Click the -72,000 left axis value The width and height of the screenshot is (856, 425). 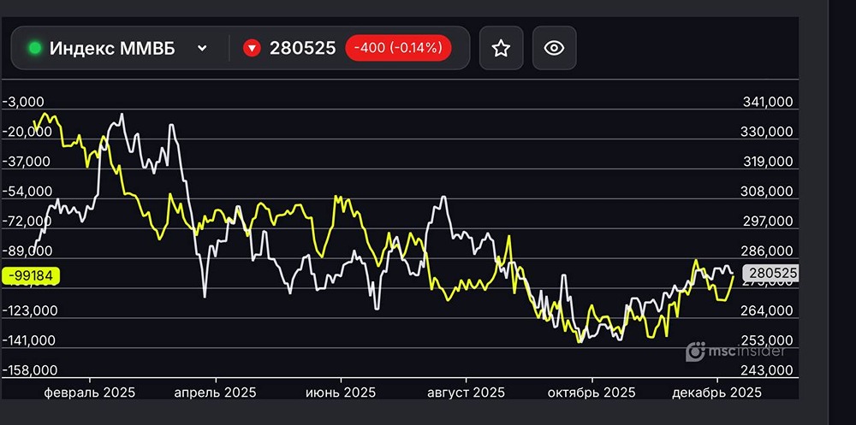27,221
